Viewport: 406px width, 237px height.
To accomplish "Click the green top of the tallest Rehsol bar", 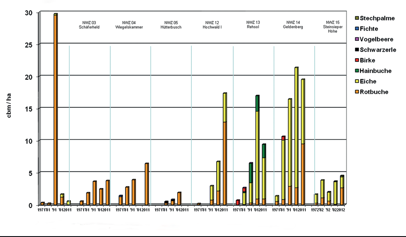I will [257, 104].
